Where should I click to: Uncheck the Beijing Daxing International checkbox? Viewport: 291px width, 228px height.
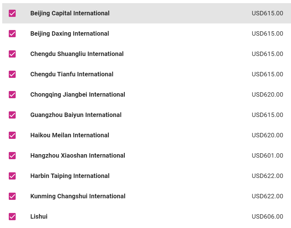(x=12, y=33)
